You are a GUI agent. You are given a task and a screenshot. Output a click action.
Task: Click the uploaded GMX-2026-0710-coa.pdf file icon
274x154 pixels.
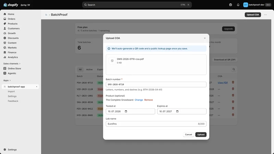(112, 61)
